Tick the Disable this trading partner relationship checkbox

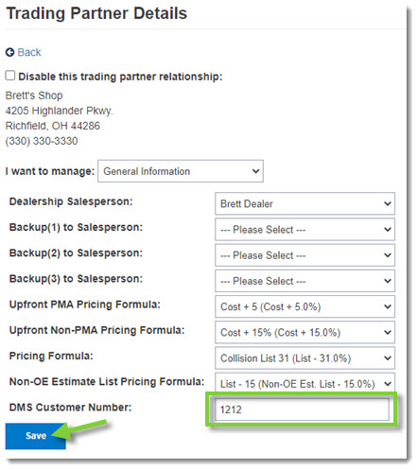point(10,76)
